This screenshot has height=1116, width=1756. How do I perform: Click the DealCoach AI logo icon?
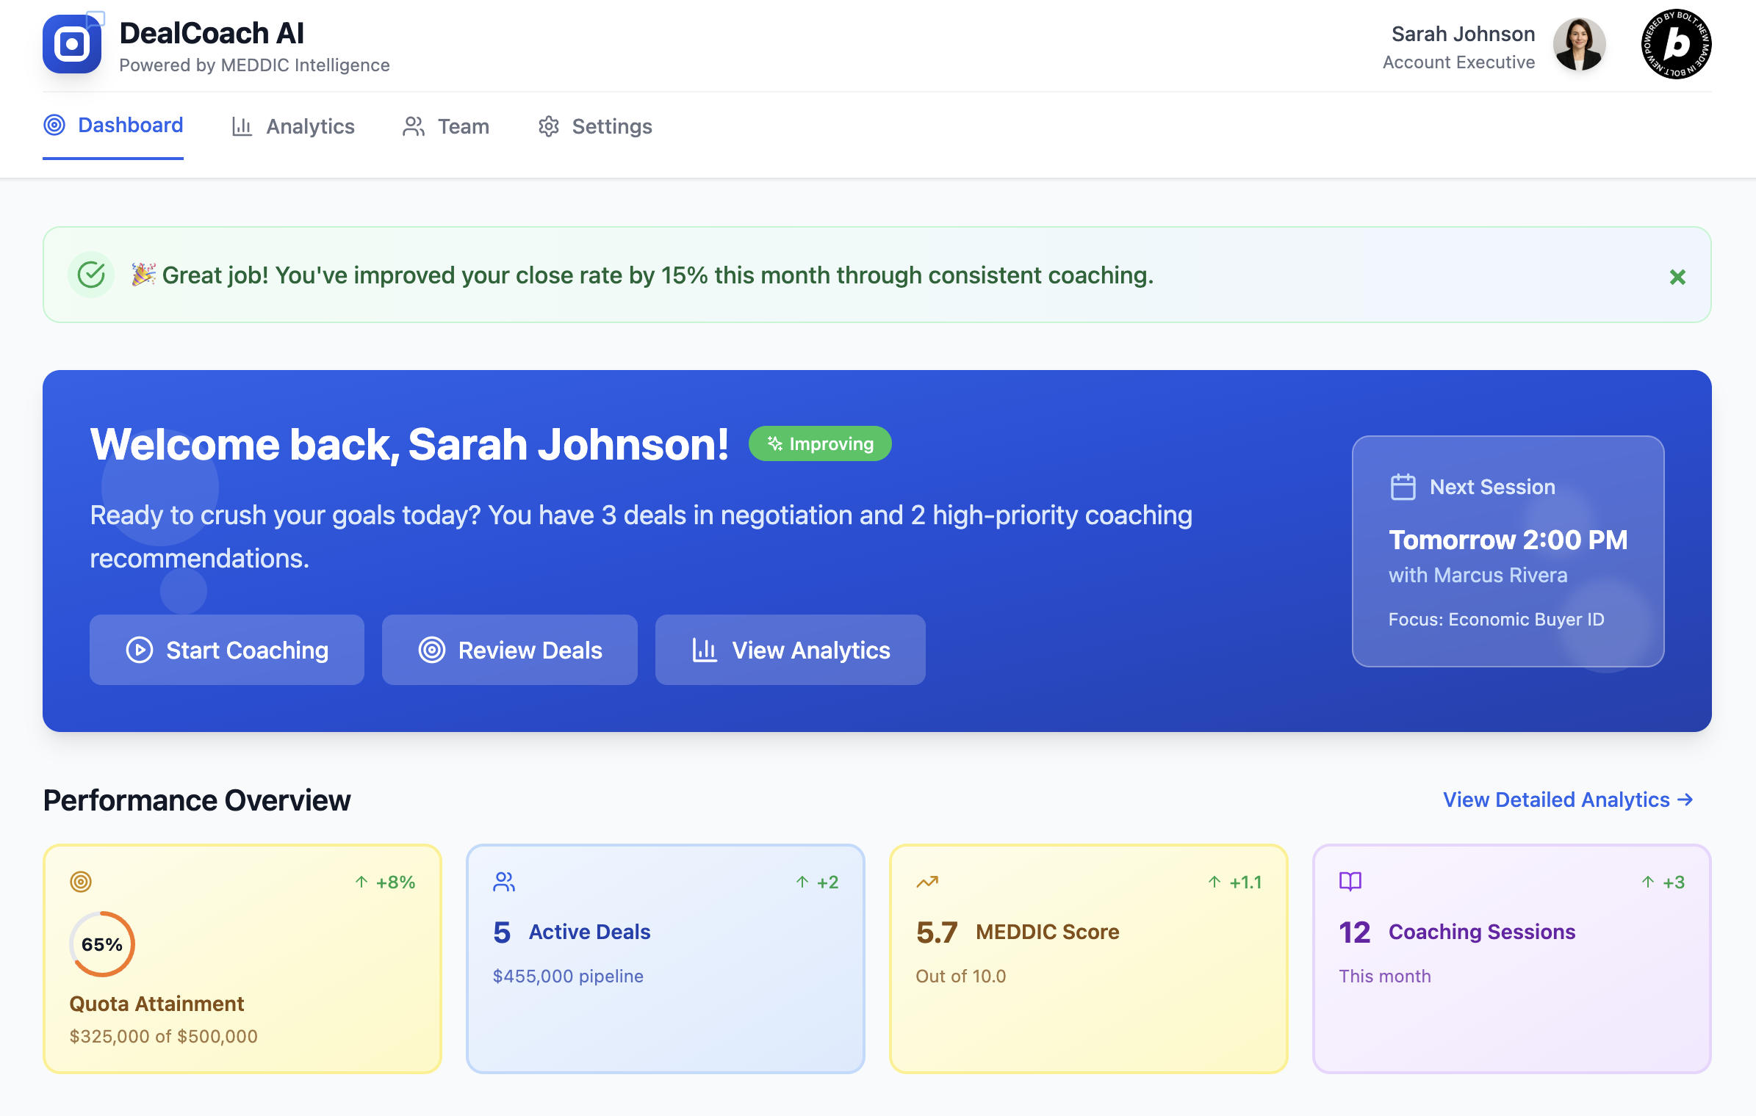click(x=72, y=45)
